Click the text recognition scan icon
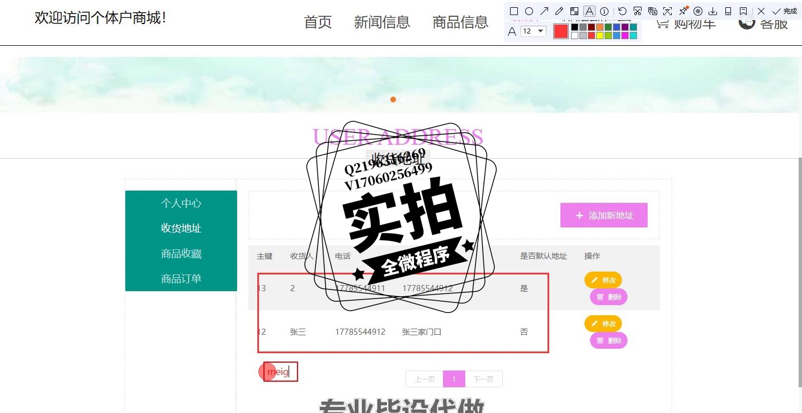The width and height of the screenshot is (802, 413). pos(668,11)
